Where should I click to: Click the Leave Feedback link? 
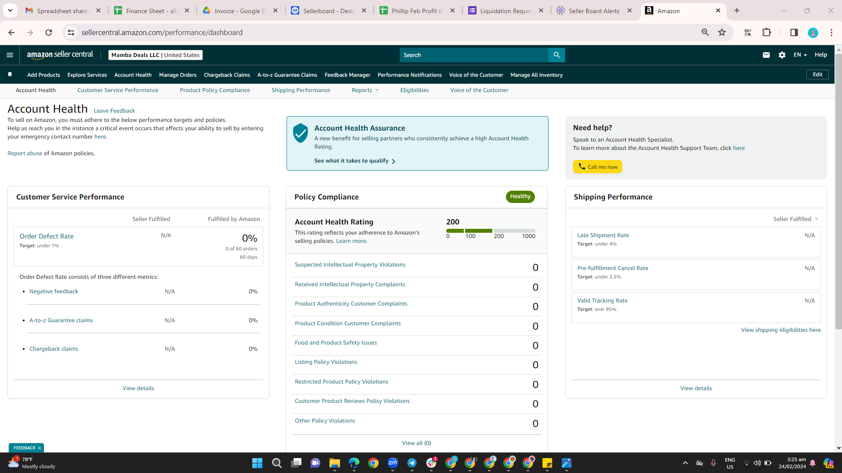(x=114, y=111)
